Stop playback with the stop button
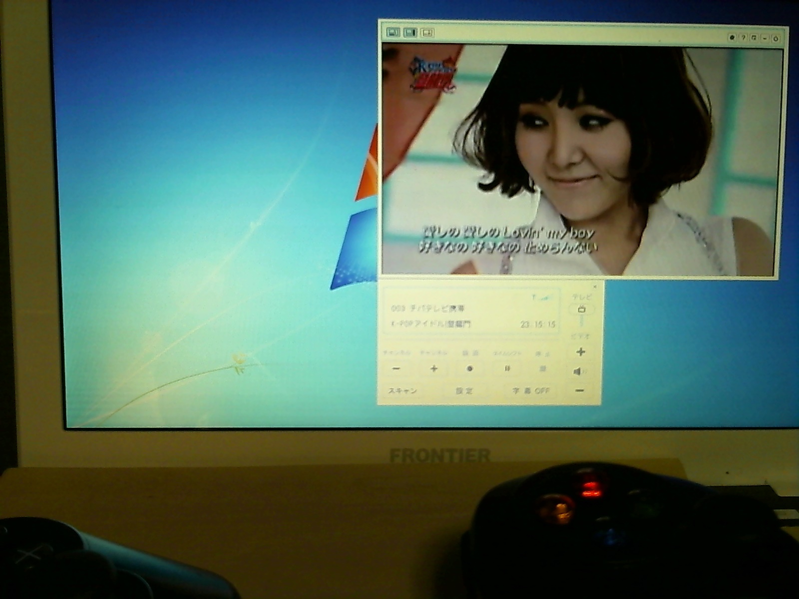 tap(543, 369)
